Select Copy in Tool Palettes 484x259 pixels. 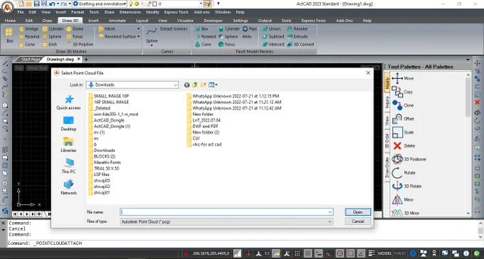[402, 92]
